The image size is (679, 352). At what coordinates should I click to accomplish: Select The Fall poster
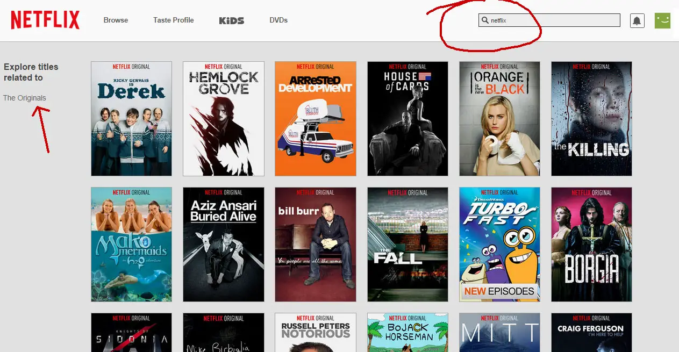coord(408,245)
